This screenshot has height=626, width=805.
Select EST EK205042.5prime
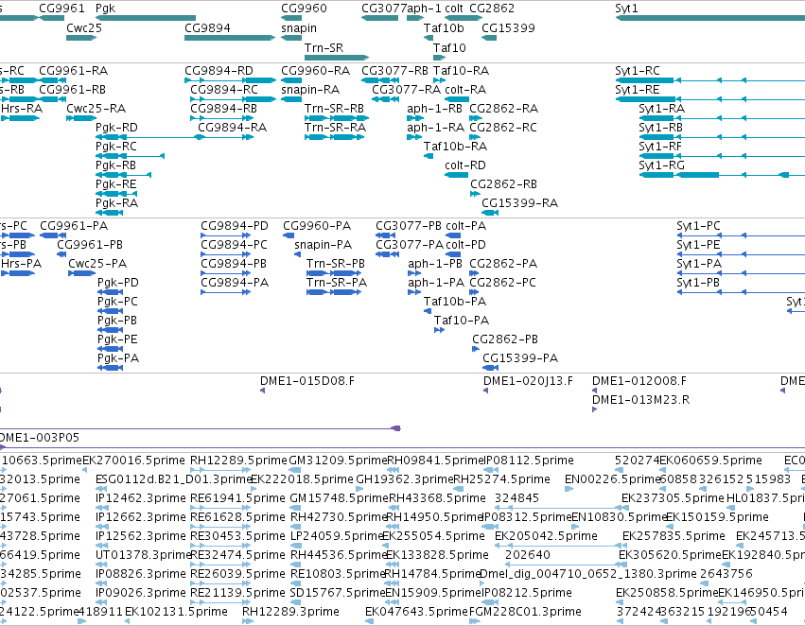546,536
